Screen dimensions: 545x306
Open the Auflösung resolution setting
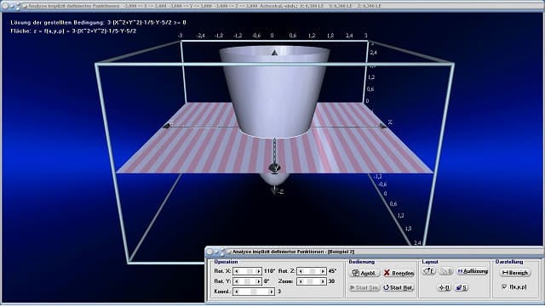point(473,271)
